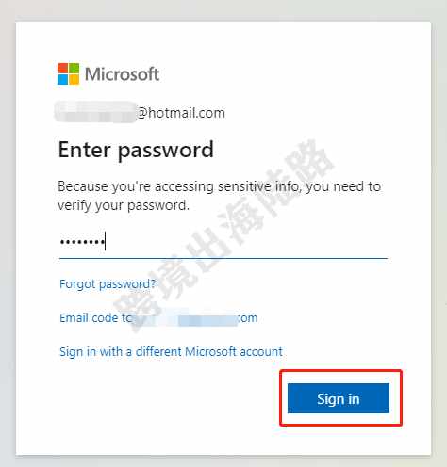
Task: Click the blue square in Microsoft logo
Action: [62, 80]
